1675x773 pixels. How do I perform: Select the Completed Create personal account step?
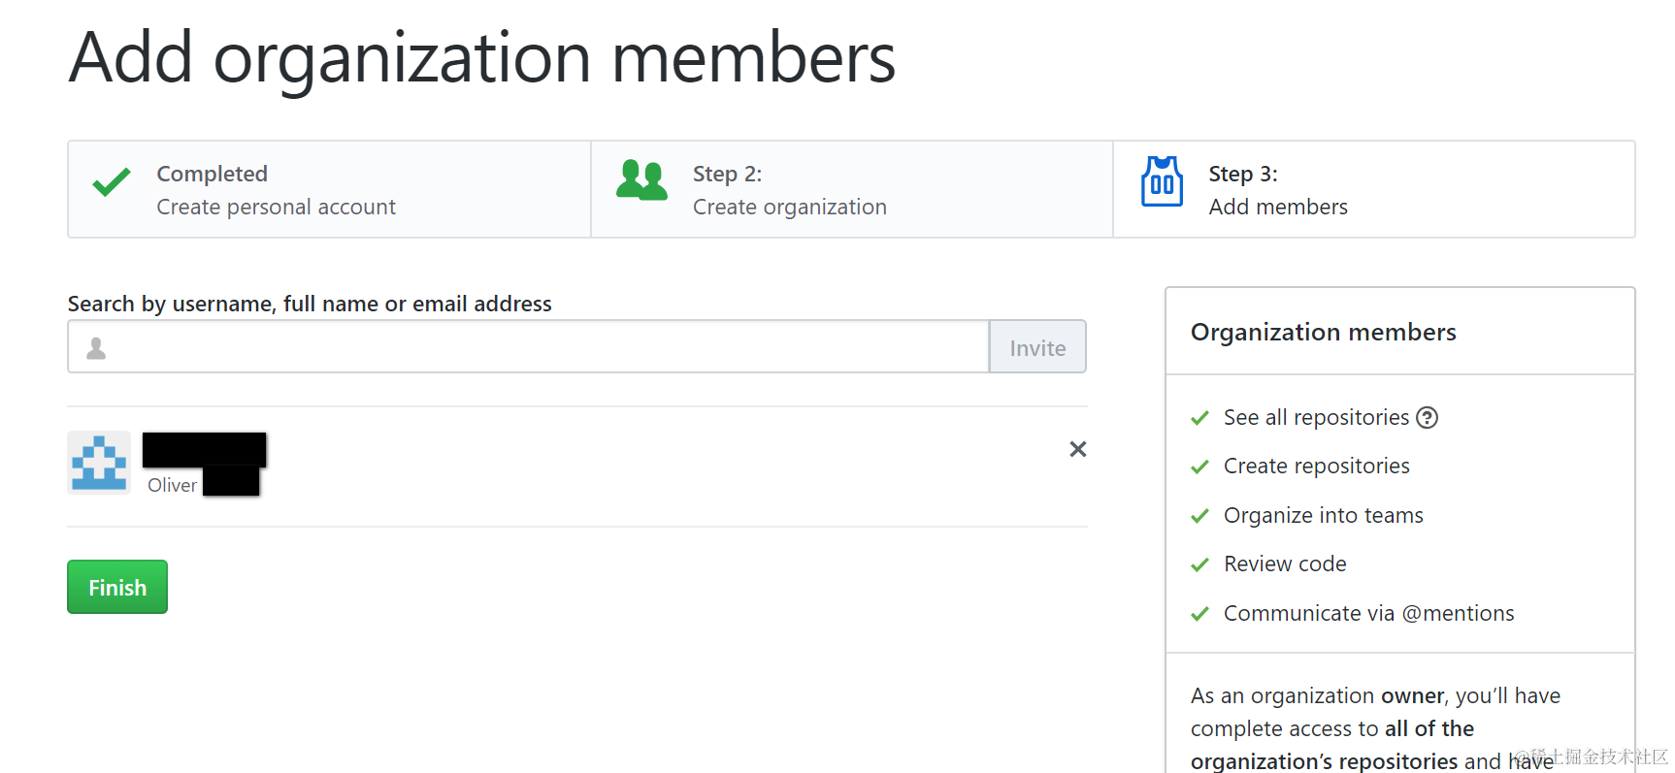[329, 189]
